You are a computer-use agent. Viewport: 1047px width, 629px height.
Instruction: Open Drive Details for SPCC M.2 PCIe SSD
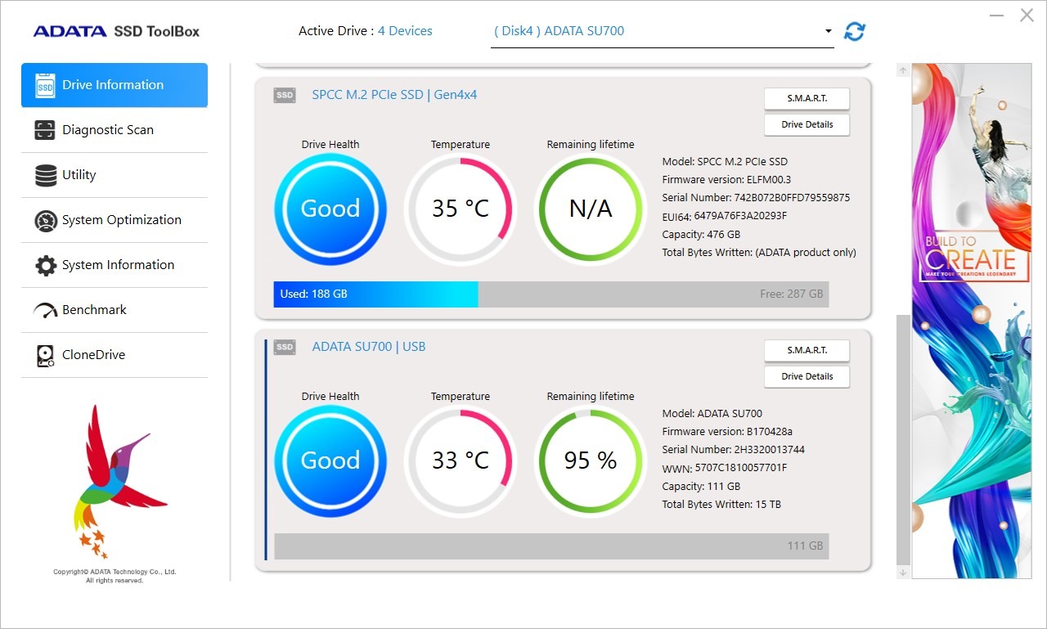click(x=807, y=125)
